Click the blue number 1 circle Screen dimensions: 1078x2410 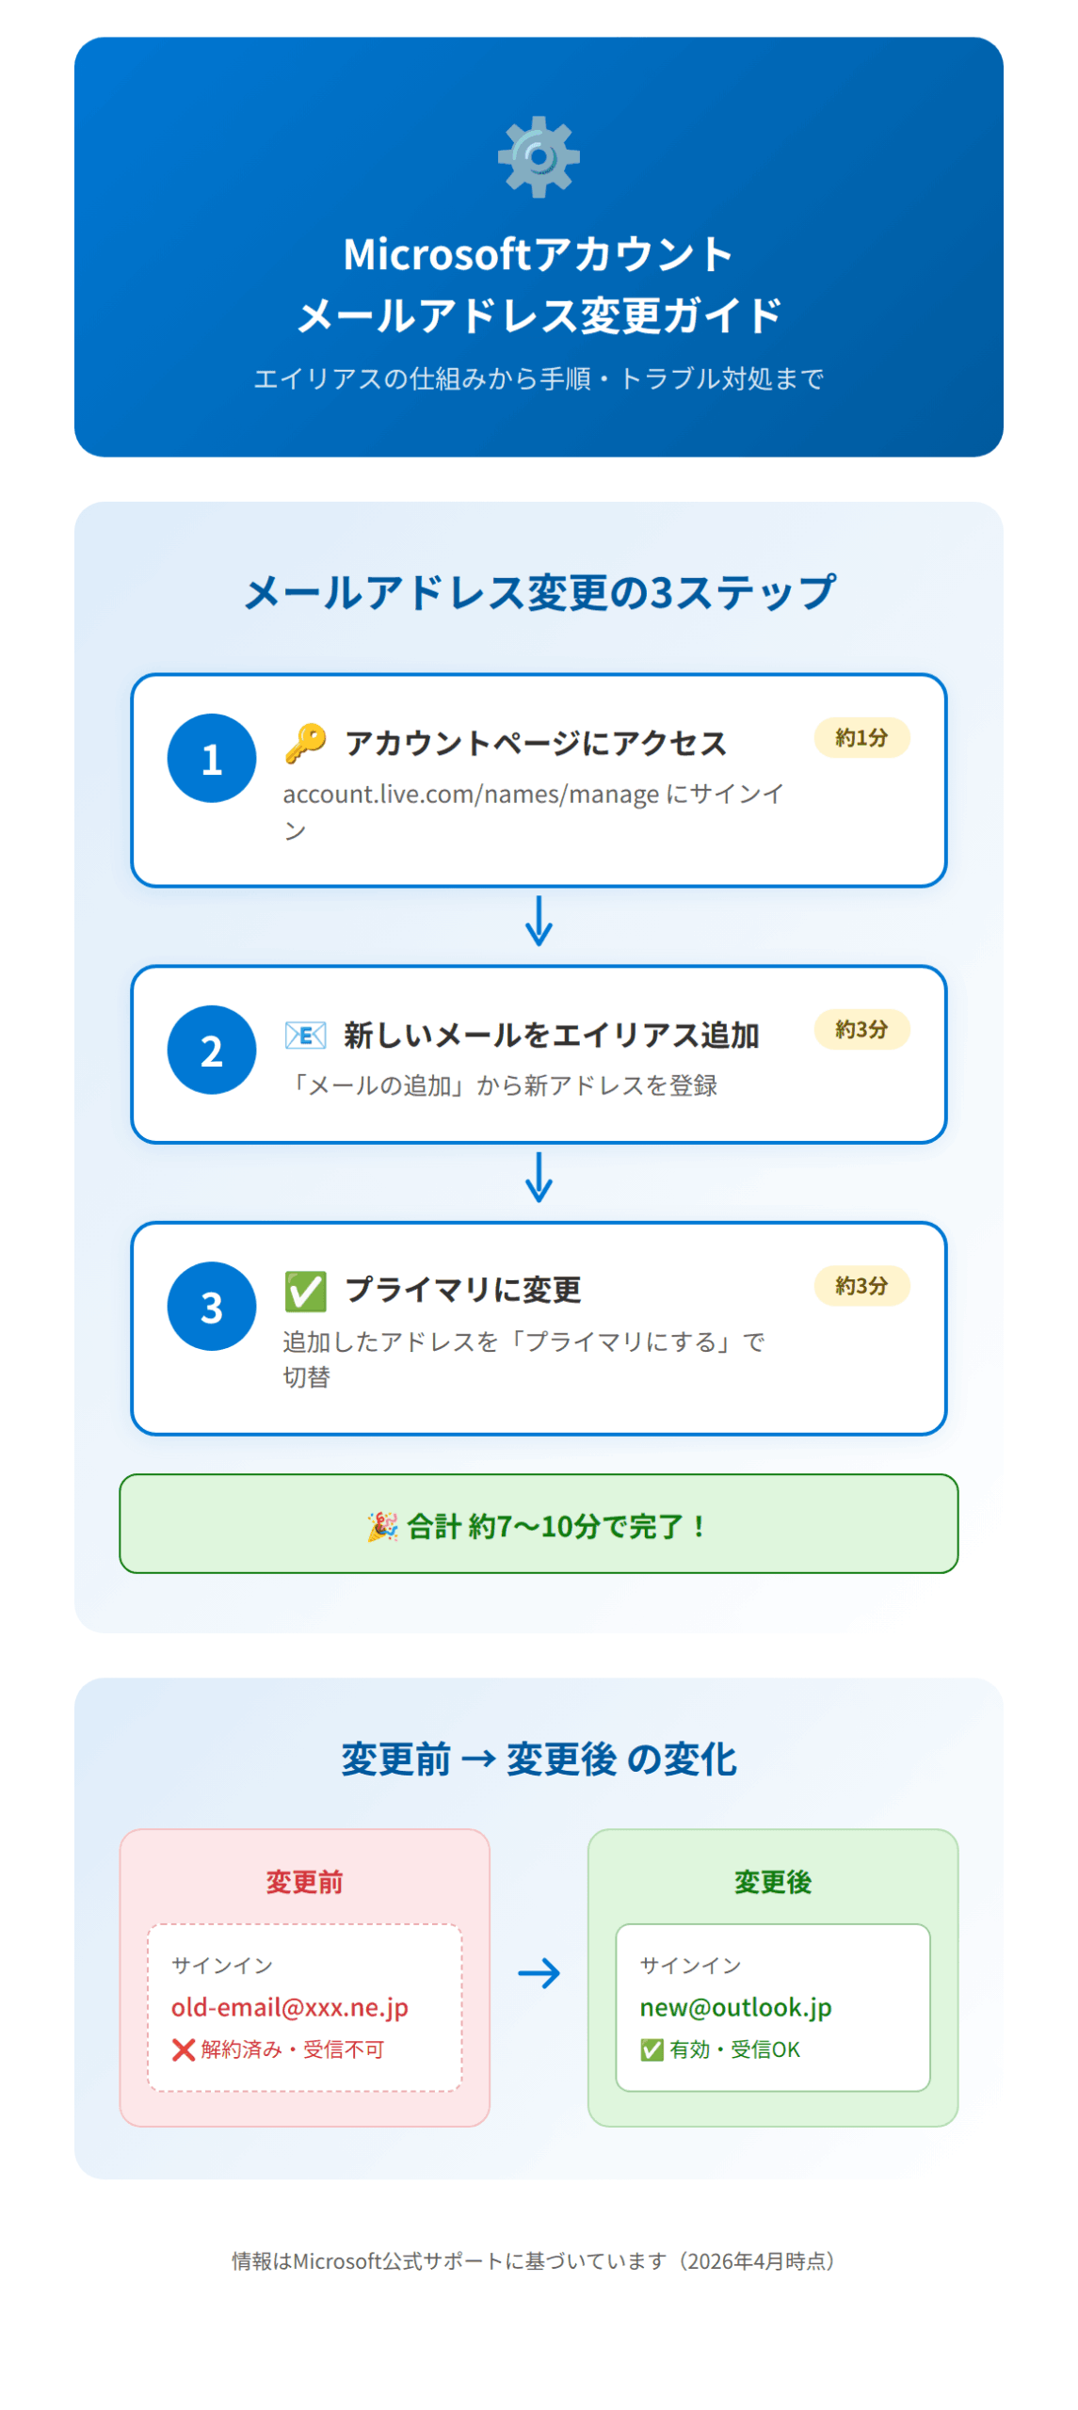click(212, 758)
